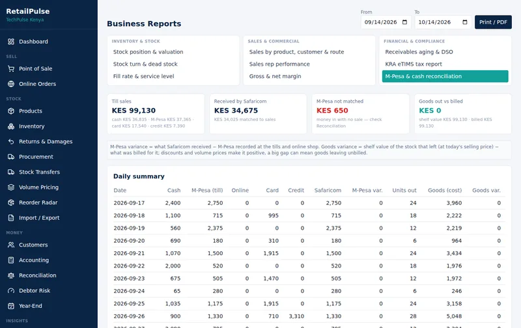Image resolution: width=521 pixels, height=328 pixels.
Task: Open the To date calendar picker icon
Action: 465,22
